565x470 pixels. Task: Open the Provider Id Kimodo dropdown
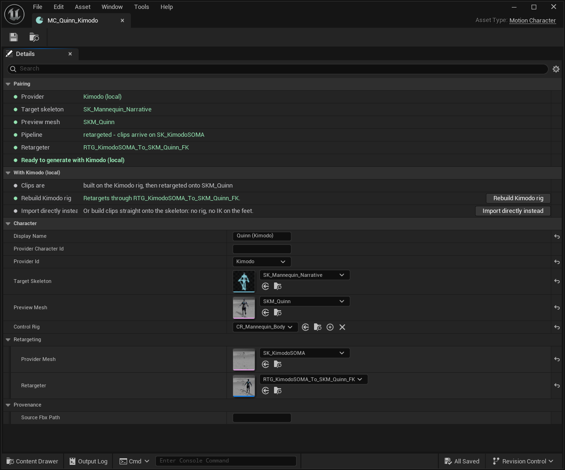coord(262,262)
